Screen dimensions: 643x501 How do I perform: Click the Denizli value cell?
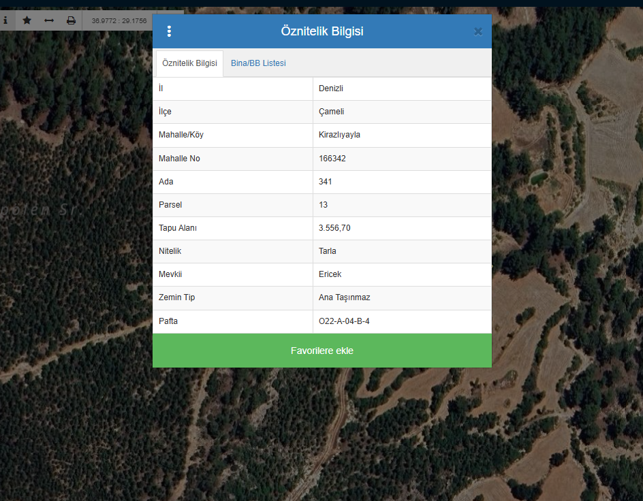(331, 88)
